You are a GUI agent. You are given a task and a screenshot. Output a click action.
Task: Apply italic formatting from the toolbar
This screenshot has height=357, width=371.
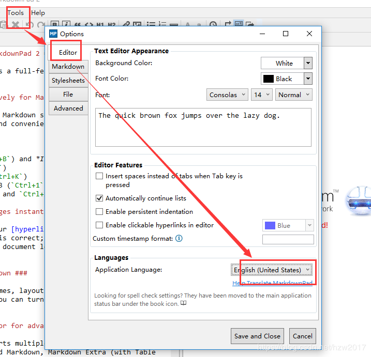66,24
